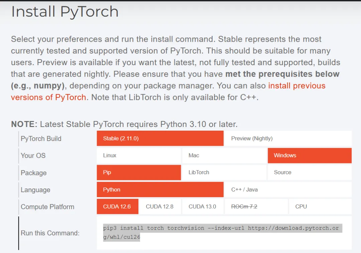Pick Source as the package type
Viewport: 361px width, 253px height.
(309, 172)
